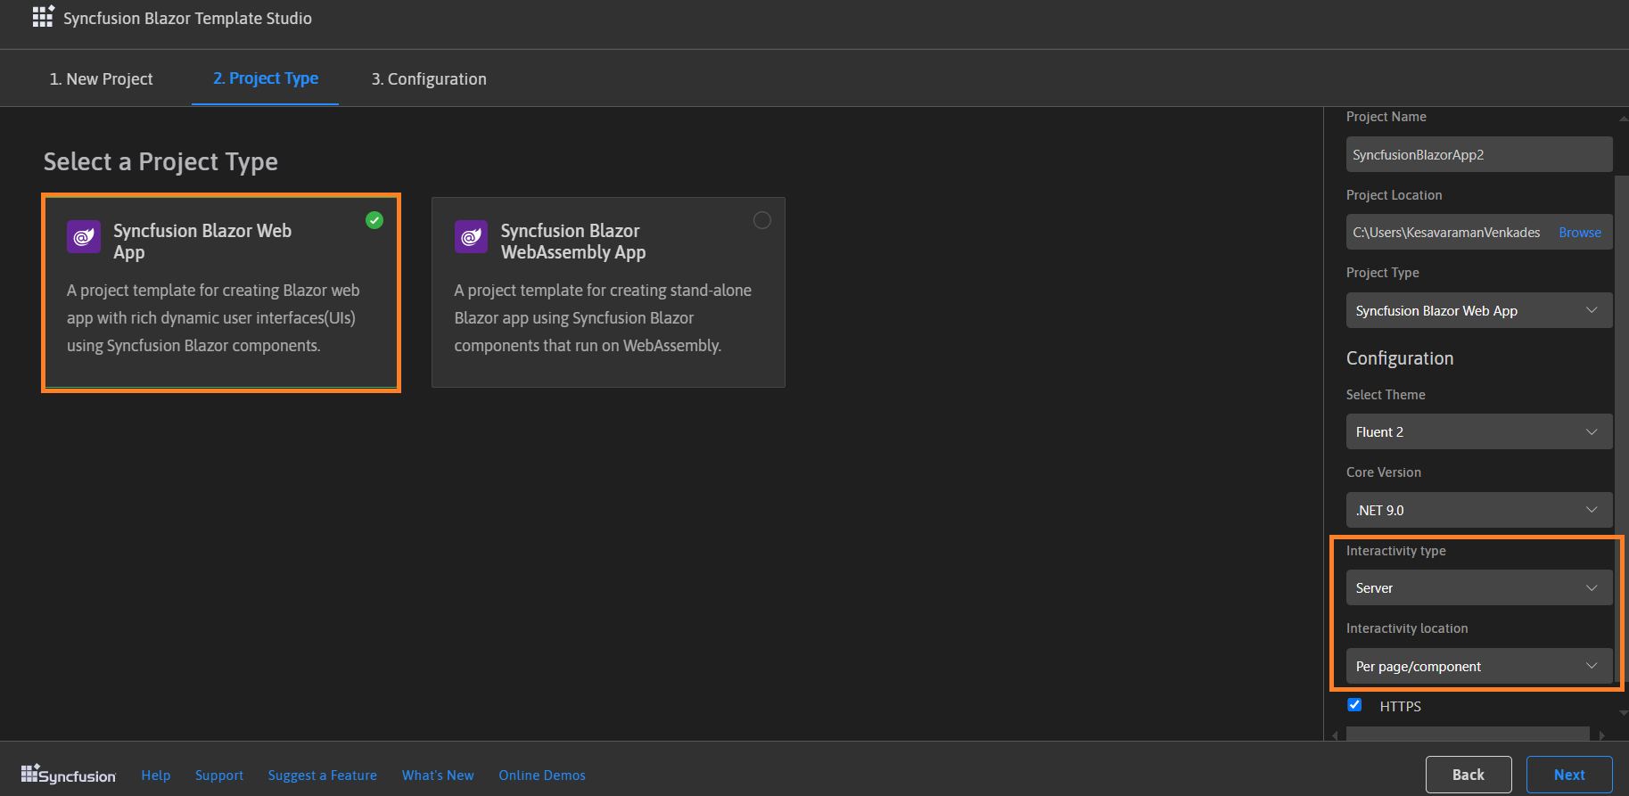Click the Next button
Image resolution: width=1629 pixels, height=796 pixels.
click(1569, 775)
